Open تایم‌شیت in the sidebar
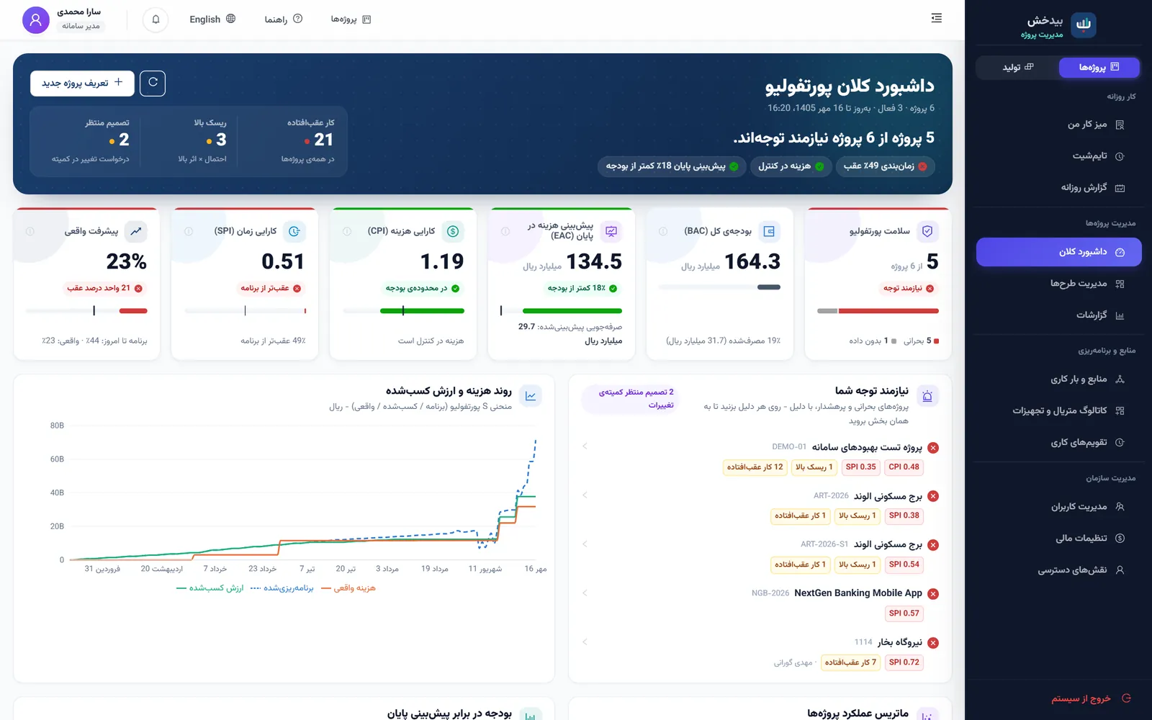 1058,156
